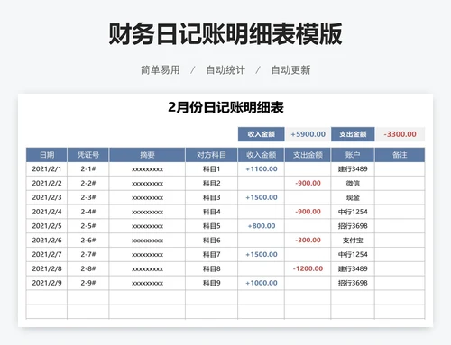Select the 科目6 cell

click(211, 241)
